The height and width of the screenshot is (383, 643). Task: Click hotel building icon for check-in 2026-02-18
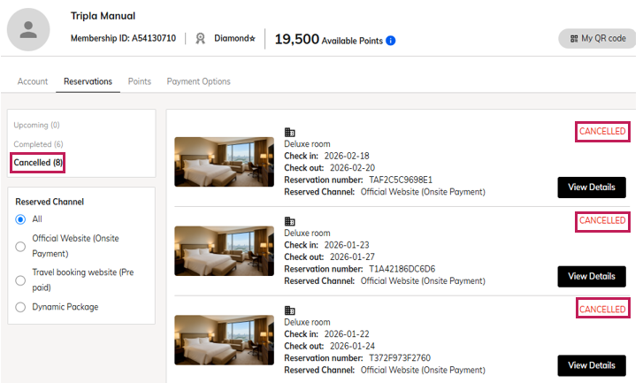(x=289, y=132)
